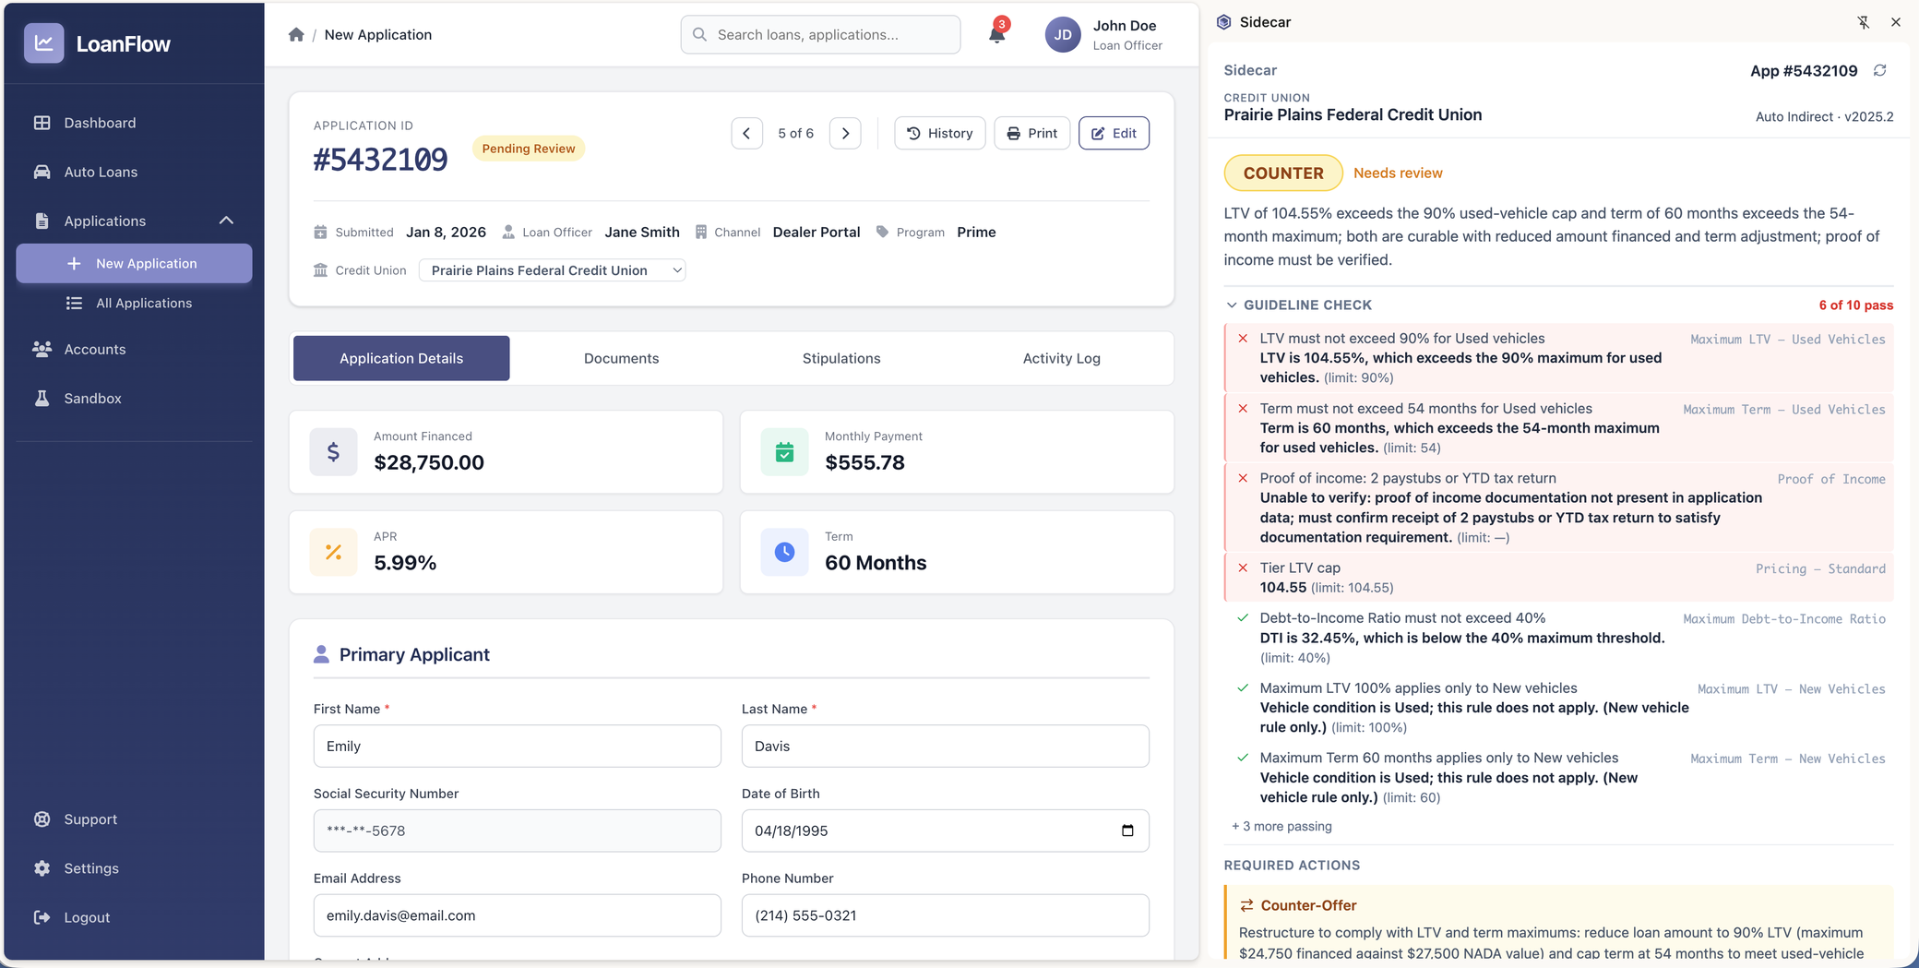Open Auto Loans in the sidebar
This screenshot has height=968, width=1919.
point(134,172)
